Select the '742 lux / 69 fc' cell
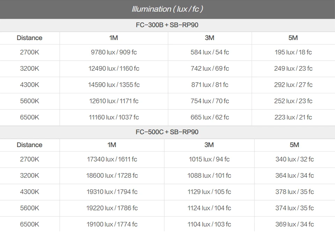The height and width of the screenshot is (232, 335). pos(210,68)
